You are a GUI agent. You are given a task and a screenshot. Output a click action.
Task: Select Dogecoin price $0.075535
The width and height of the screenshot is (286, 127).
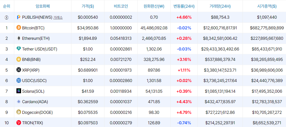pyautogui.click(x=88, y=112)
